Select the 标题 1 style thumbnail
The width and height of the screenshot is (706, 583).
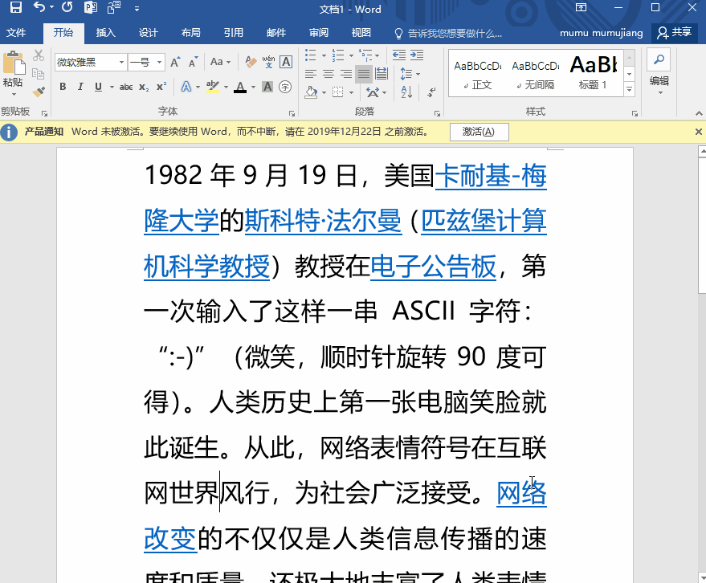[593, 71]
